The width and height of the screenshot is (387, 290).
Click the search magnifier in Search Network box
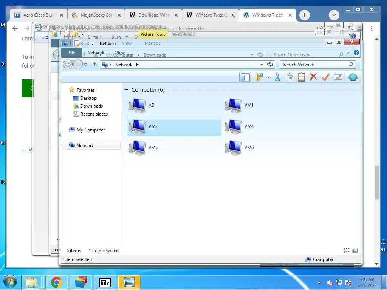(x=351, y=64)
